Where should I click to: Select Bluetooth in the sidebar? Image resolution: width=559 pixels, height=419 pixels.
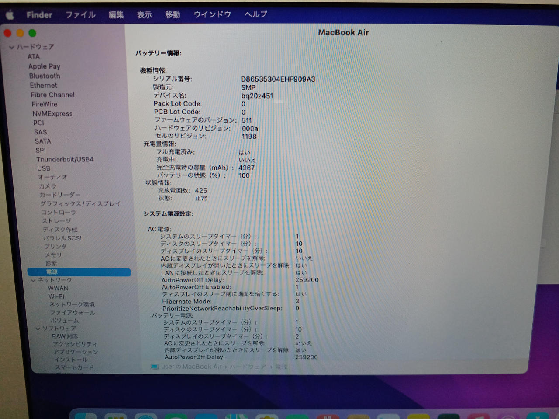click(x=45, y=76)
